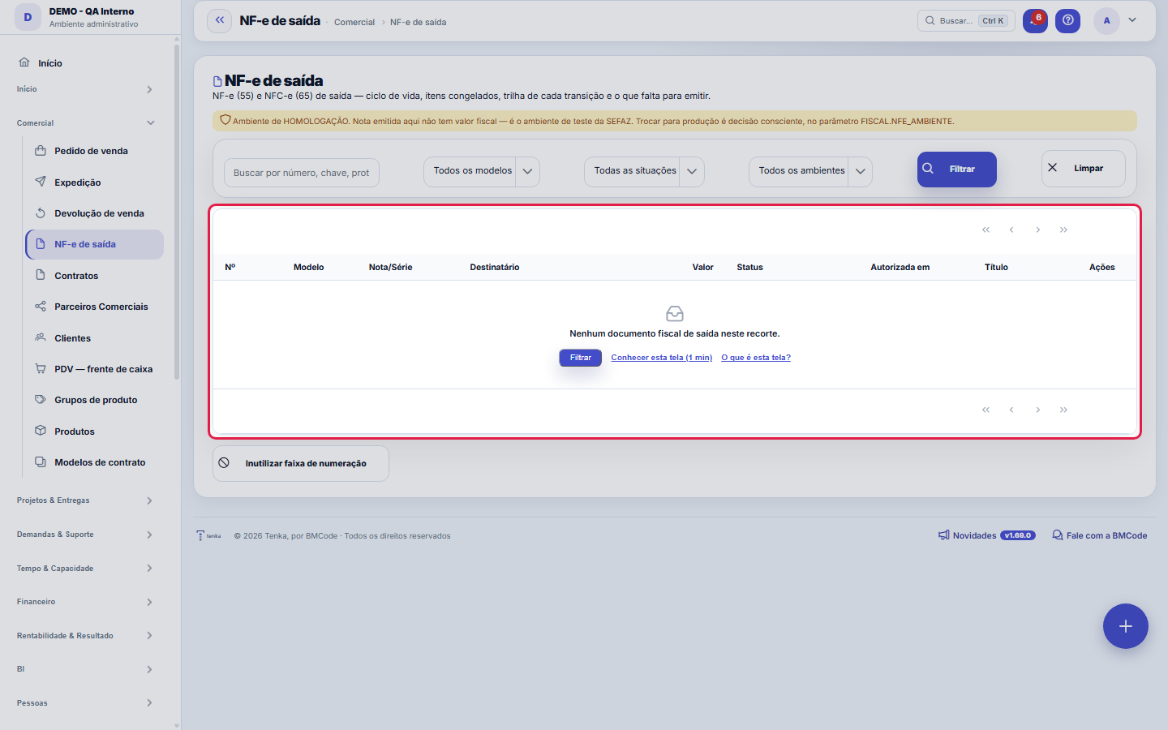The width and height of the screenshot is (1168, 730).
Task: Click the Produtos box icon
Action: [x=41, y=431]
